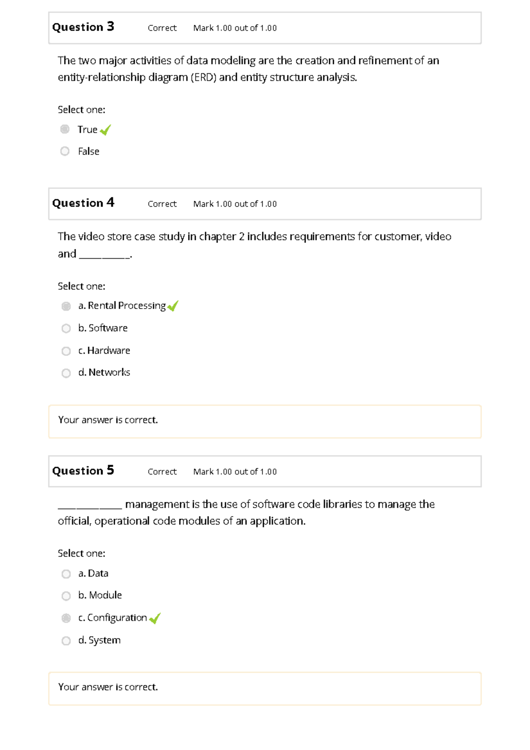Select option a. Rental Processing

(67, 305)
